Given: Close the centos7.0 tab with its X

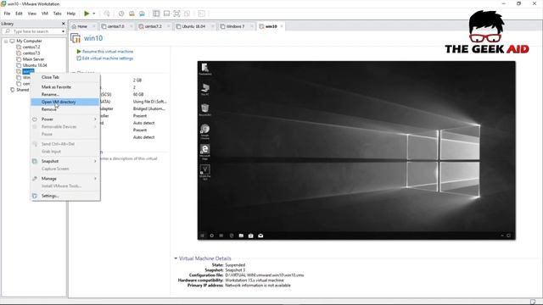Looking at the screenshot, I should click(x=132, y=26).
